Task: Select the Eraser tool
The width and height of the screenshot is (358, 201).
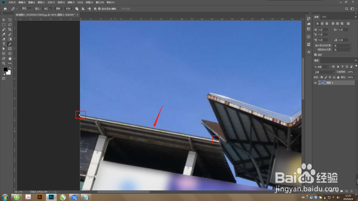Action: click(4, 39)
